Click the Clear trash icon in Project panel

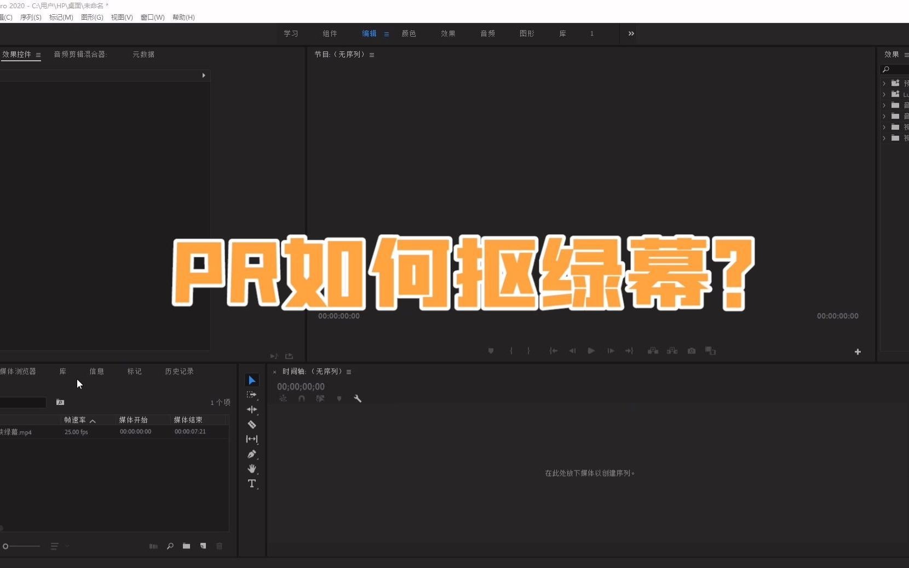point(220,546)
